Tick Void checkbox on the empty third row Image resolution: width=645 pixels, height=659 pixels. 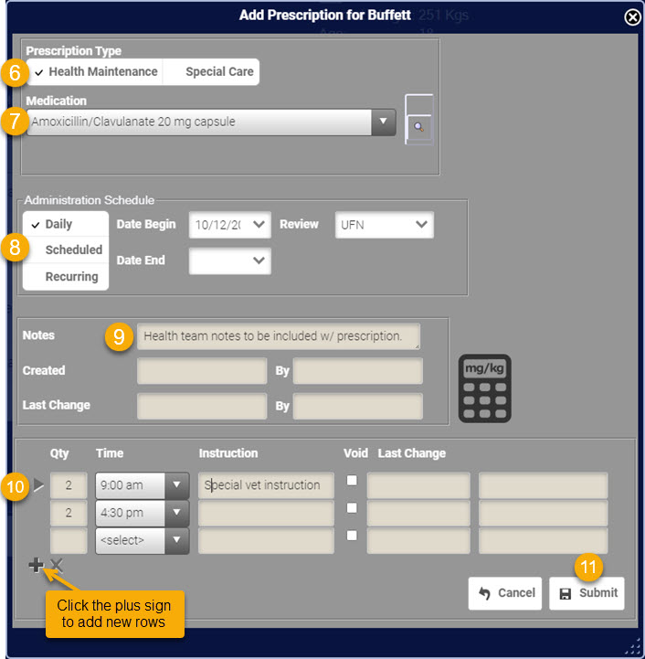click(352, 535)
